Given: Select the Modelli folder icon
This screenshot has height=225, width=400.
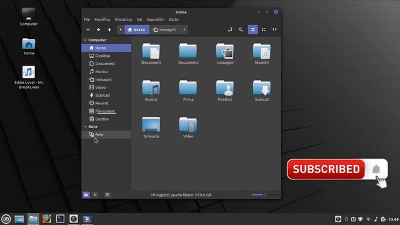Looking at the screenshot, I should coord(262,51).
